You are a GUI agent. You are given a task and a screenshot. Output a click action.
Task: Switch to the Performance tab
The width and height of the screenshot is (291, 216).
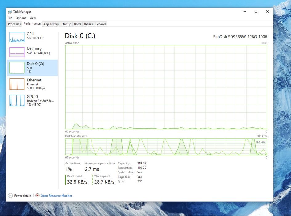pyautogui.click(x=32, y=24)
